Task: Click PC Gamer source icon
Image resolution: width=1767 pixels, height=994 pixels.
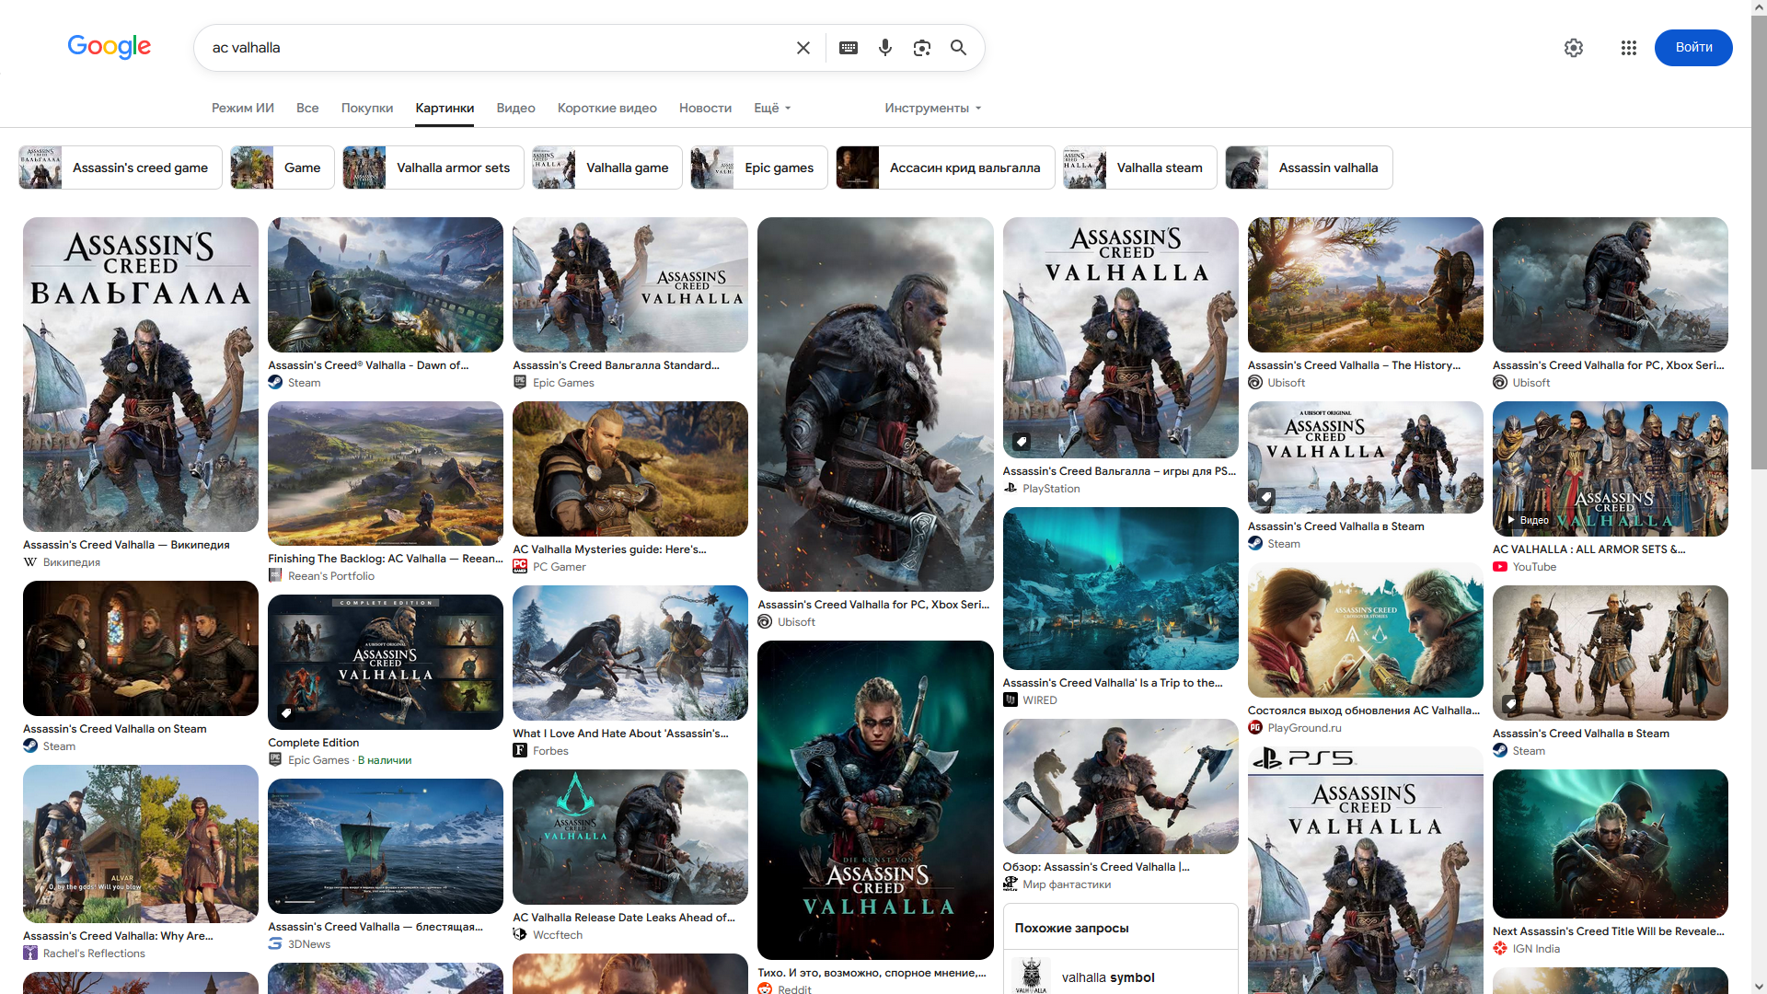Action: pyautogui.click(x=520, y=567)
